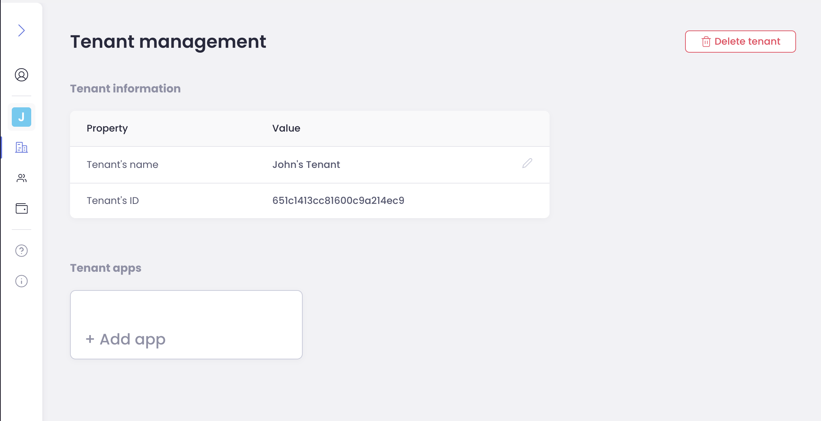Screen dimensions: 821x421
Task: Click the help question mark icon
Action: pos(21,251)
